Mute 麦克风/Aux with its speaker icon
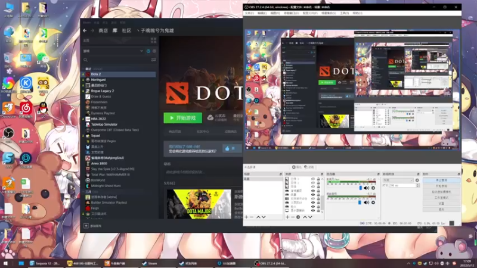Viewport: 477px width, 268px height. 367,188
